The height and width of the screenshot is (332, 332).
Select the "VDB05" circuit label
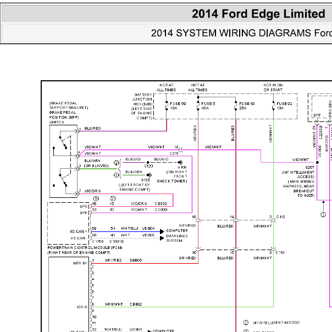point(148,235)
